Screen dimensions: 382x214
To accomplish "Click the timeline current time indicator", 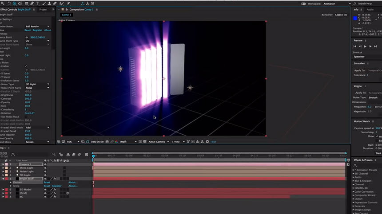I will click(93, 156).
